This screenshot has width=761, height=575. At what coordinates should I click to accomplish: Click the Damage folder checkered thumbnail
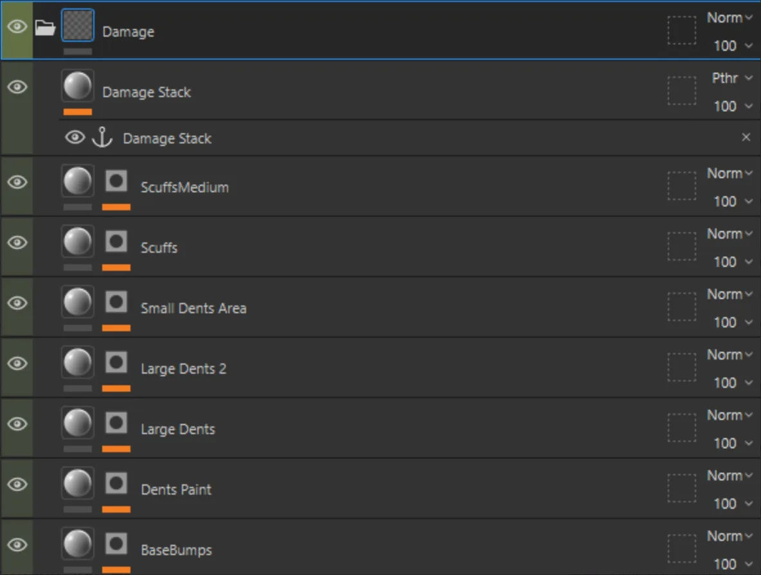pos(78,25)
